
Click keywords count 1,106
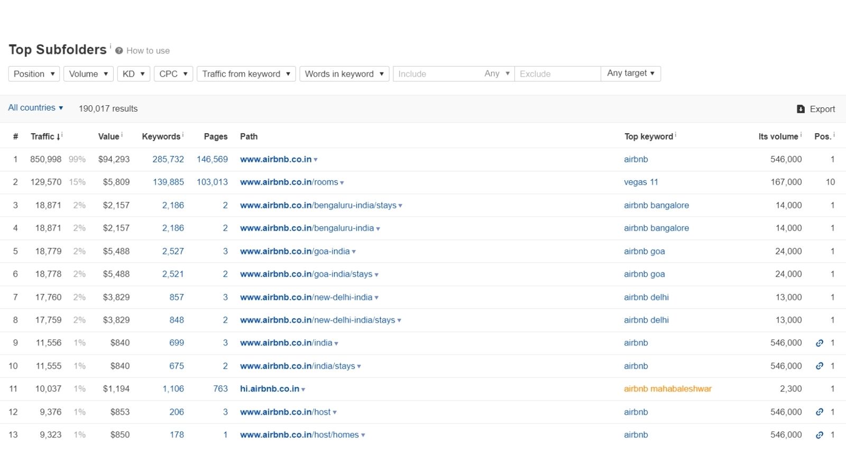click(x=173, y=389)
